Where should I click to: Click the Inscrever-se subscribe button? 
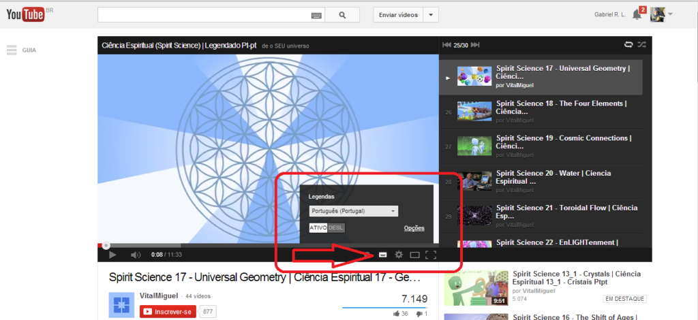168,312
